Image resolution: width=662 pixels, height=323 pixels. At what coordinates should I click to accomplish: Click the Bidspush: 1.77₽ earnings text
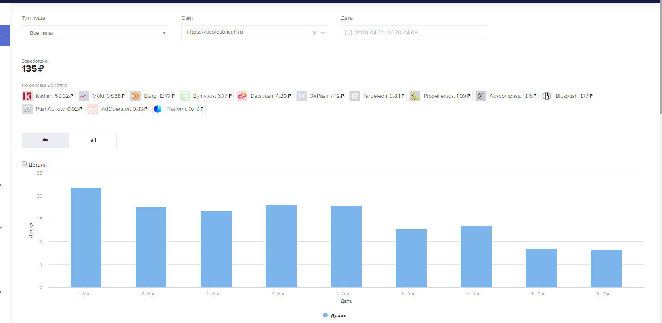pos(574,96)
